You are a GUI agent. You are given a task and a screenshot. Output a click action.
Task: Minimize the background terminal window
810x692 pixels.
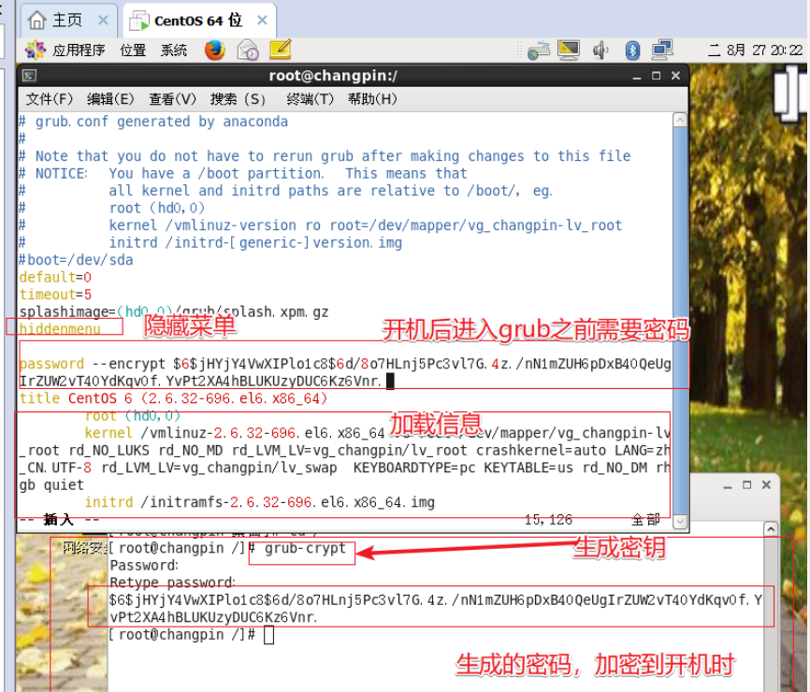(728, 485)
